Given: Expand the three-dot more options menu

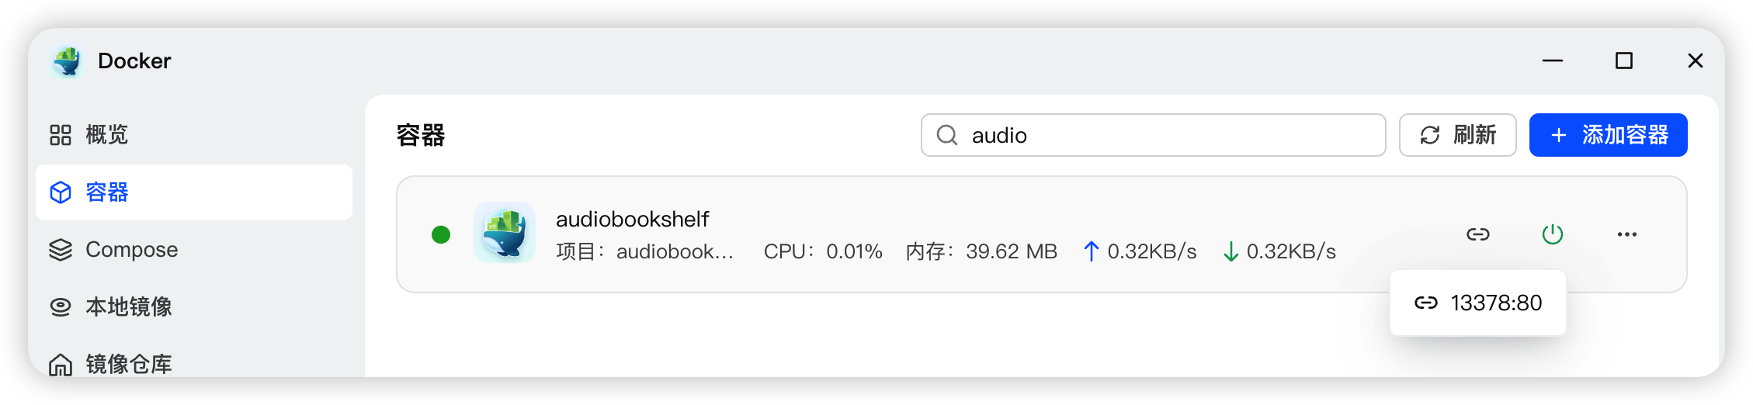Looking at the screenshot, I should (1627, 234).
